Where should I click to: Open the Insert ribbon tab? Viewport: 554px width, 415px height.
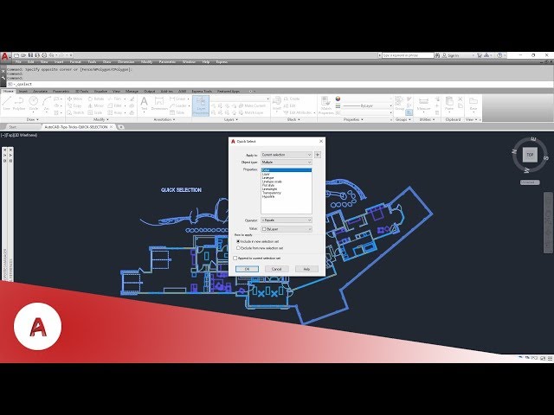[x=22, y=91]
